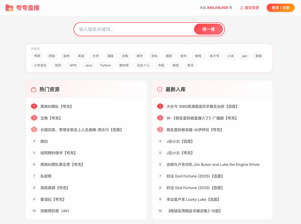
Task: Click rank 2 badge next to W-《我在星际做直播火了》
Action: pos(160,118)
